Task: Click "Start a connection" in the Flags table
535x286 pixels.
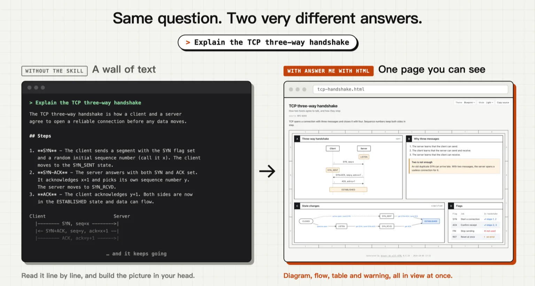Action: click(470, 219)
